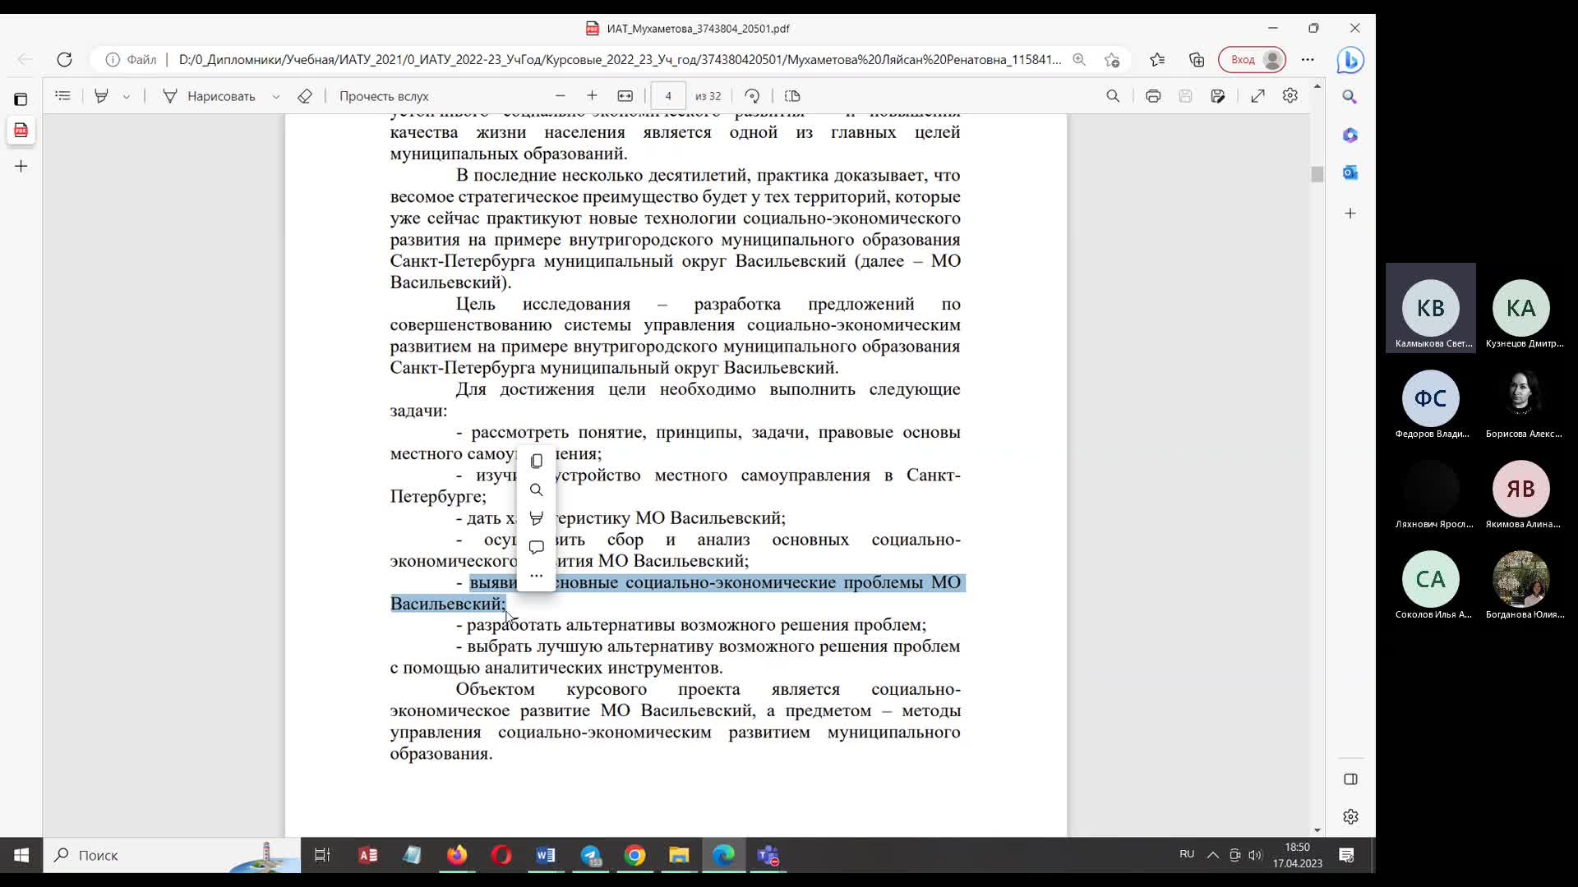Select participant Якимова Алина tile
This screenshot has height=887, width=1578.
(x=1521, y=489)
